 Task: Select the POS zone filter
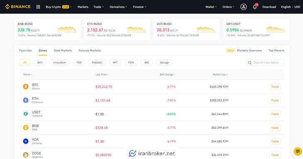pyautogui.click(x=79, y=62)
